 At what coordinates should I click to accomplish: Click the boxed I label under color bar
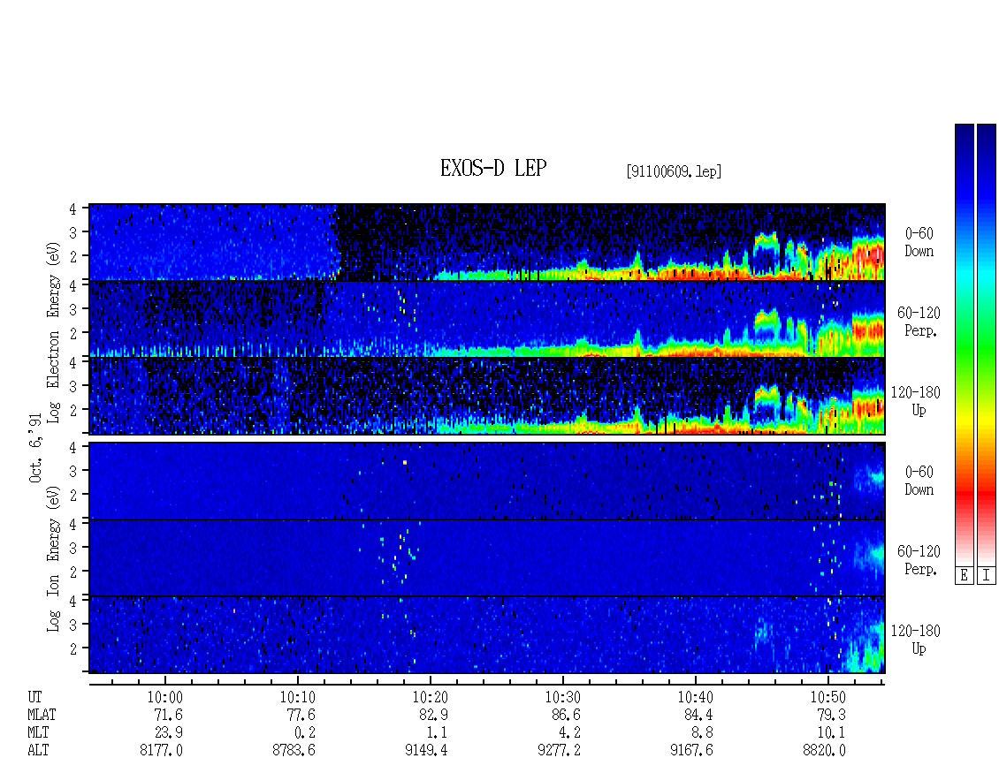(x=987, y=575)
